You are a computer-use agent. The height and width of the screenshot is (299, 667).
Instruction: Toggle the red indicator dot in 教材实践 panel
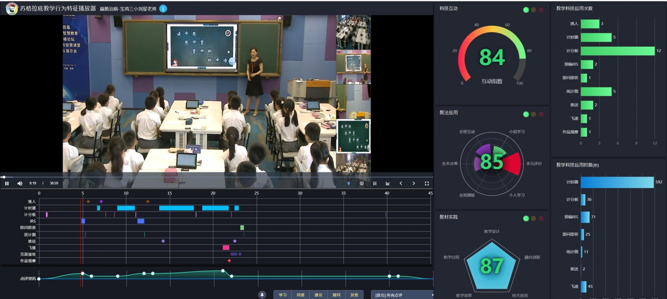[541, 218]
